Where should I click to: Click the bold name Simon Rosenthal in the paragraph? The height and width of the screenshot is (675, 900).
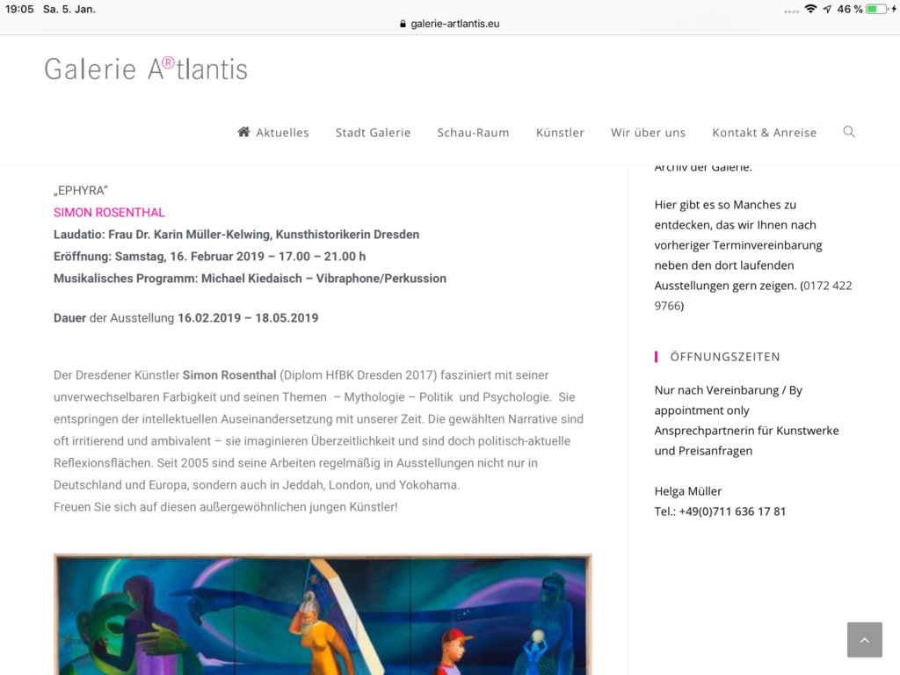pyautogui.click(x=229, y=375)
